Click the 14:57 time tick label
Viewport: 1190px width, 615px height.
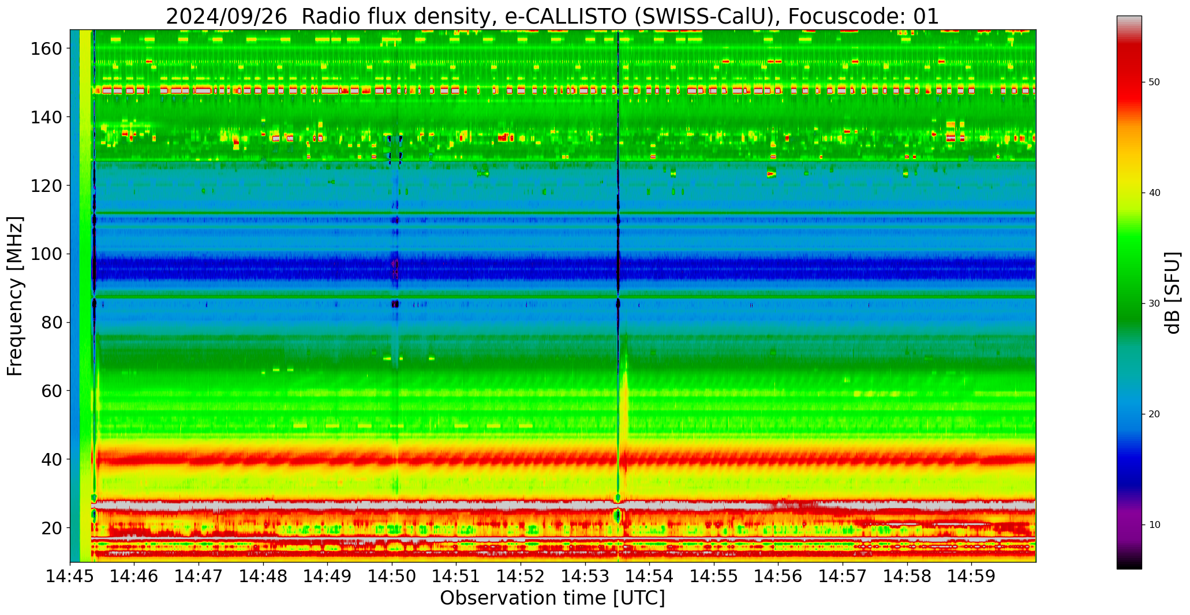[x=843, y=576]
